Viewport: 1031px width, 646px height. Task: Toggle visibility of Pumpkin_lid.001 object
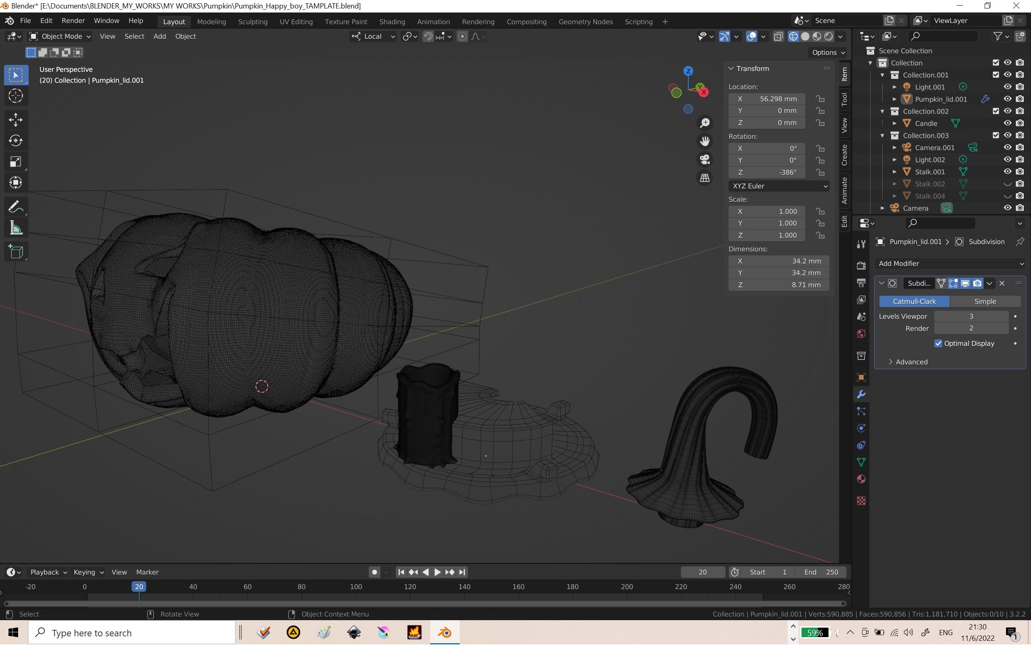[1007, 99]
